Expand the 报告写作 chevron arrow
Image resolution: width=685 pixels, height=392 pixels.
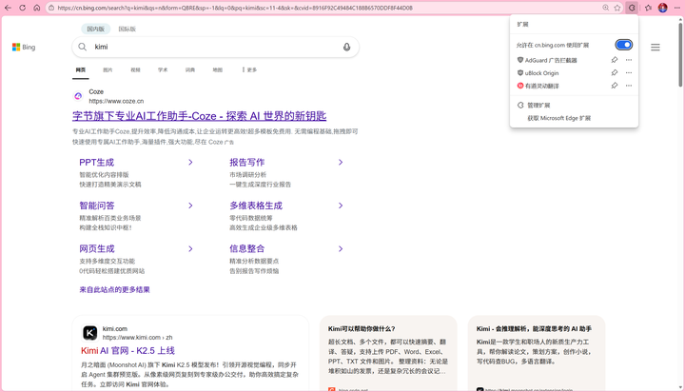pos(341,162)
